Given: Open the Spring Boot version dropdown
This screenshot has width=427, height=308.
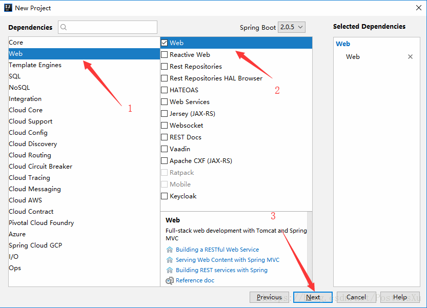Looking at the screenshot, I should [291, 27].
